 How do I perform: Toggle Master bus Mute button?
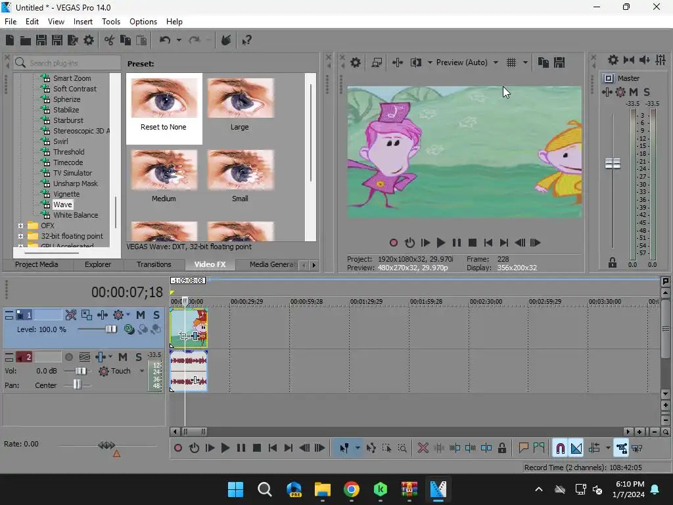click(634, 92)
